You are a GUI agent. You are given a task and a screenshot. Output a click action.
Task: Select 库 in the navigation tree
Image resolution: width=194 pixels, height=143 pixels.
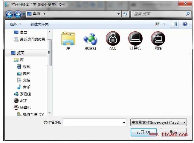click(19, 60)
